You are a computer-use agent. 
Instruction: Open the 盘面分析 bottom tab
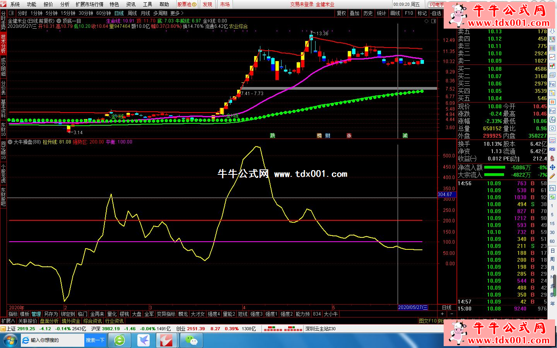tap(49, 321)
